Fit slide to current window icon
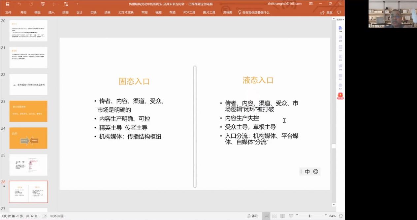 pos(341,216)
